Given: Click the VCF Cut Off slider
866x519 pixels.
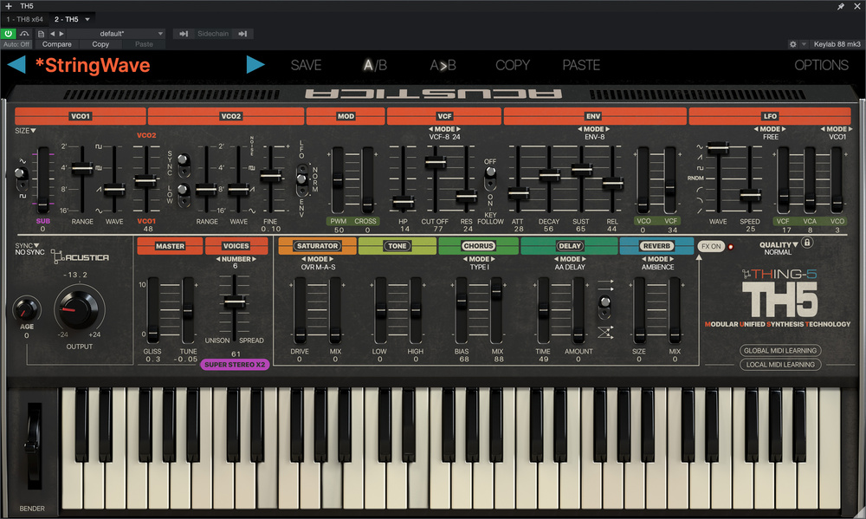Looking at the screenshot, I should point(436,162).
